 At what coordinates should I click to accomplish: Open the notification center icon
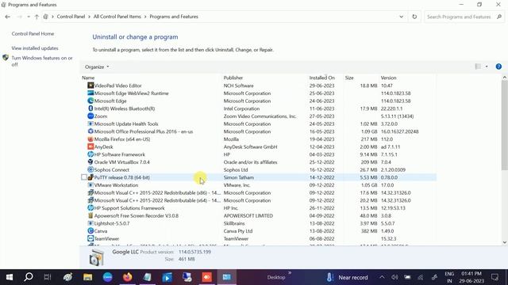point(495,277)
